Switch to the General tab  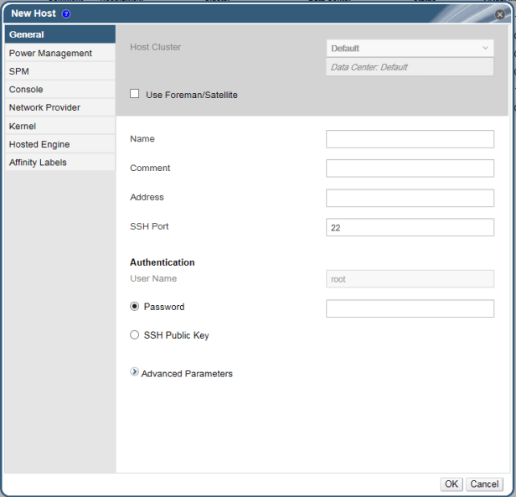59,34
